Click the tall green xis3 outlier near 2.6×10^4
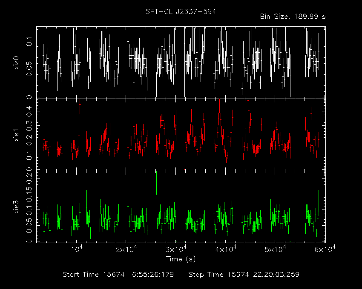Screen dimensions: 362x289 [x=157, y=183]
